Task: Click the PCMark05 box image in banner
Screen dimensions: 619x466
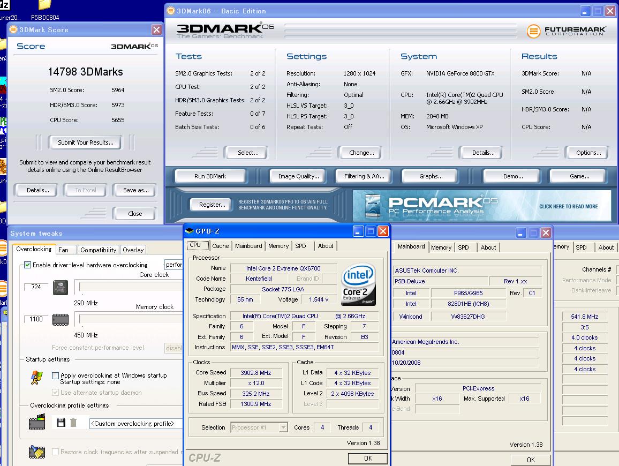Action: pos(373,205)
